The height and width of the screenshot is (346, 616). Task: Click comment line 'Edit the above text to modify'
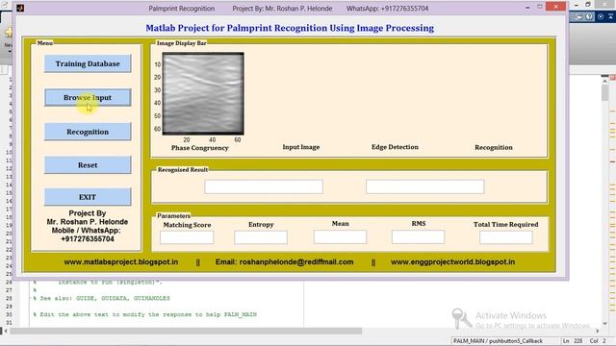pyautogui.click(x=145, y=314)
